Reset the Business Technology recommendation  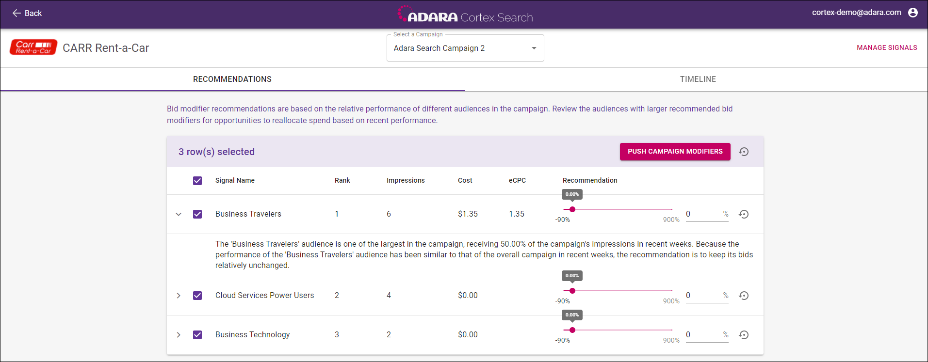tap(744, 335)
